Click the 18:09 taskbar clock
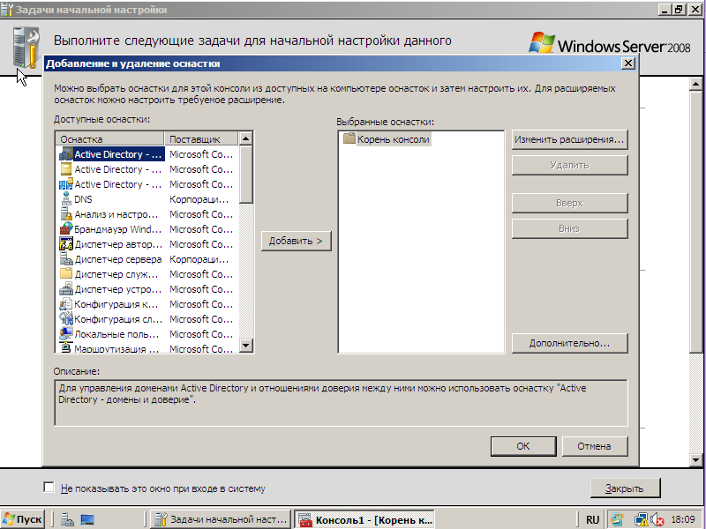 683,519
